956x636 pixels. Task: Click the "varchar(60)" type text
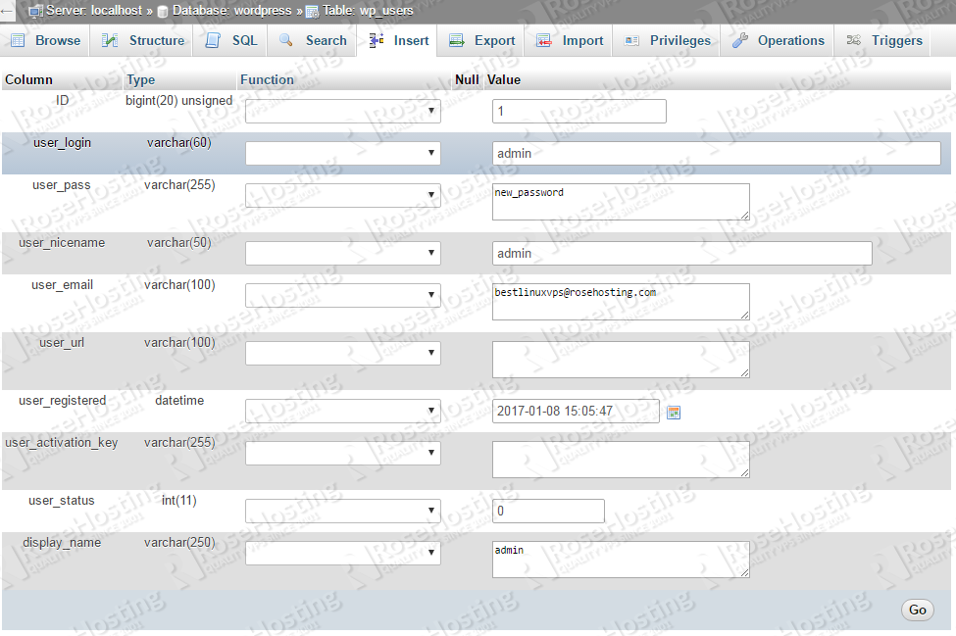point(179,142)
